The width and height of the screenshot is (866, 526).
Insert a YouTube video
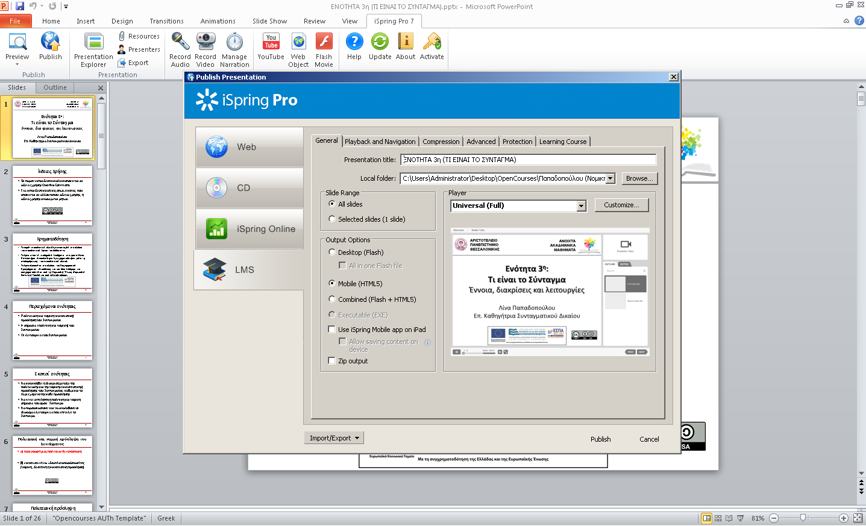coord(271,46)
